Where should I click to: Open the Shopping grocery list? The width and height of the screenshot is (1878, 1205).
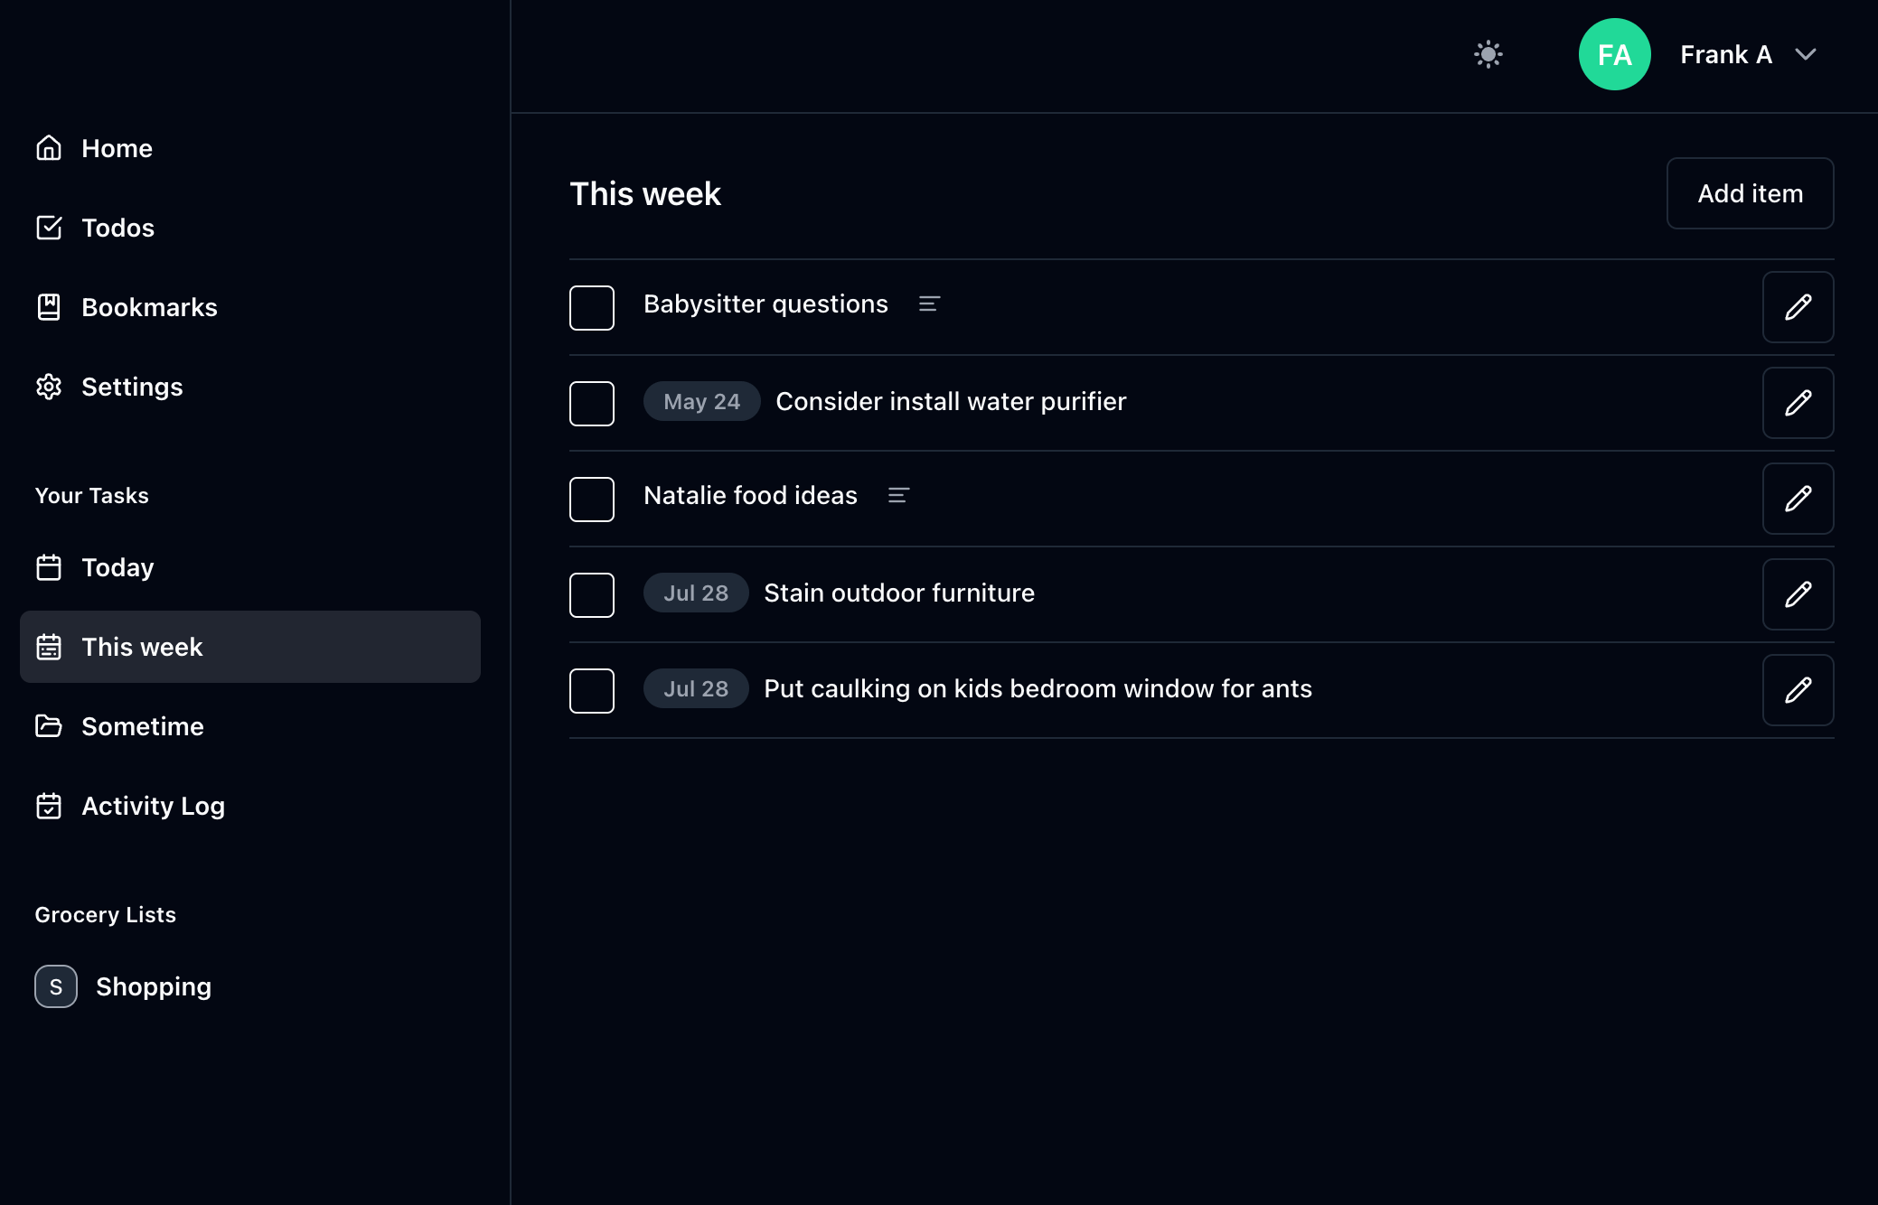tap(154, 986)
